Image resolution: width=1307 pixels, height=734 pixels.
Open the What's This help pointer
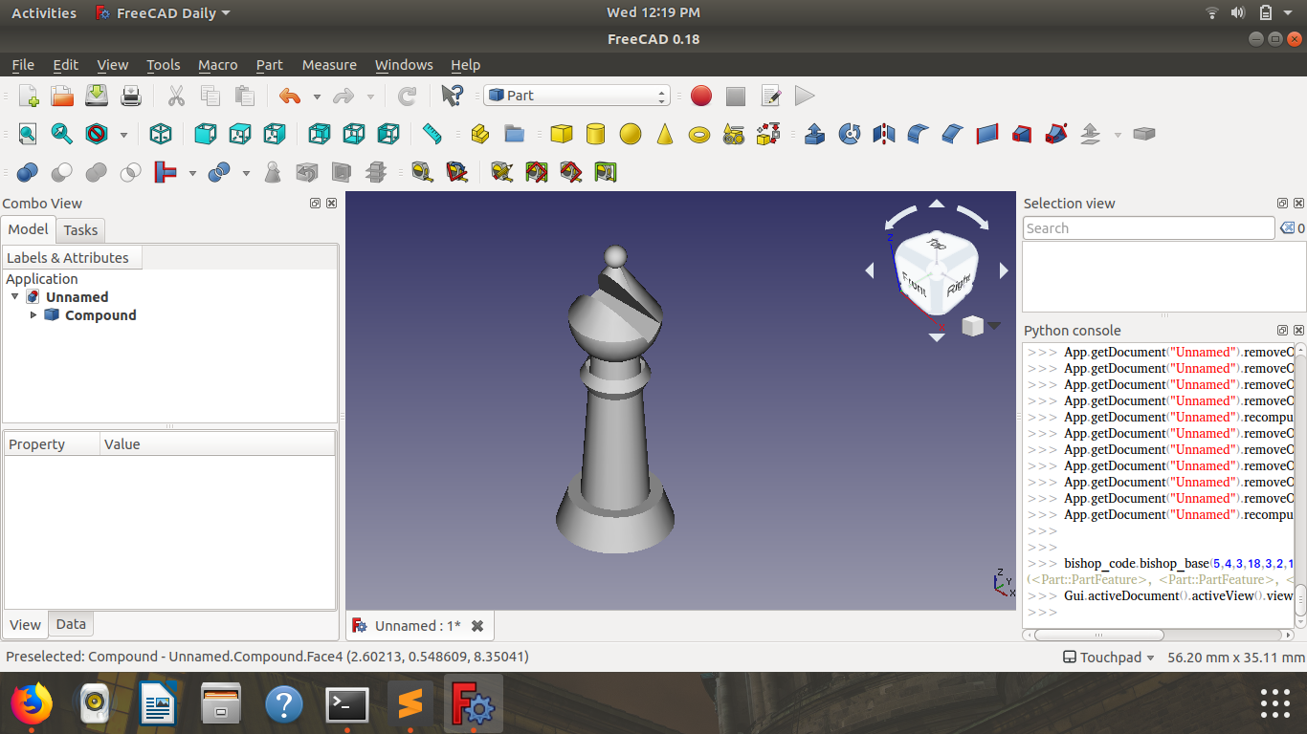[452, 96]
